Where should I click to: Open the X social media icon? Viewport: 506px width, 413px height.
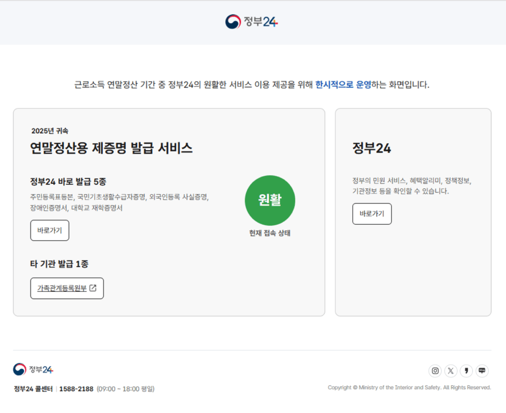[x=451, y=371]
